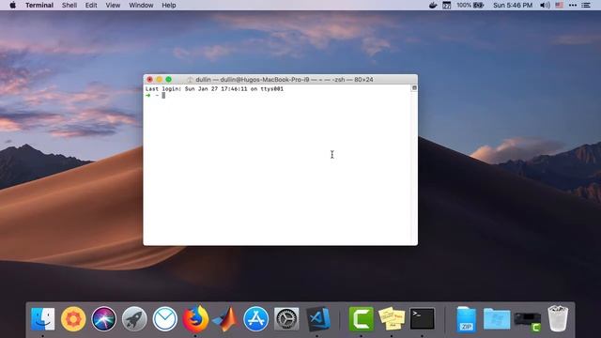This screenshot has width=601, height=338.
Task: Click the three-dots menu bar icon
Action: (573, 5)
